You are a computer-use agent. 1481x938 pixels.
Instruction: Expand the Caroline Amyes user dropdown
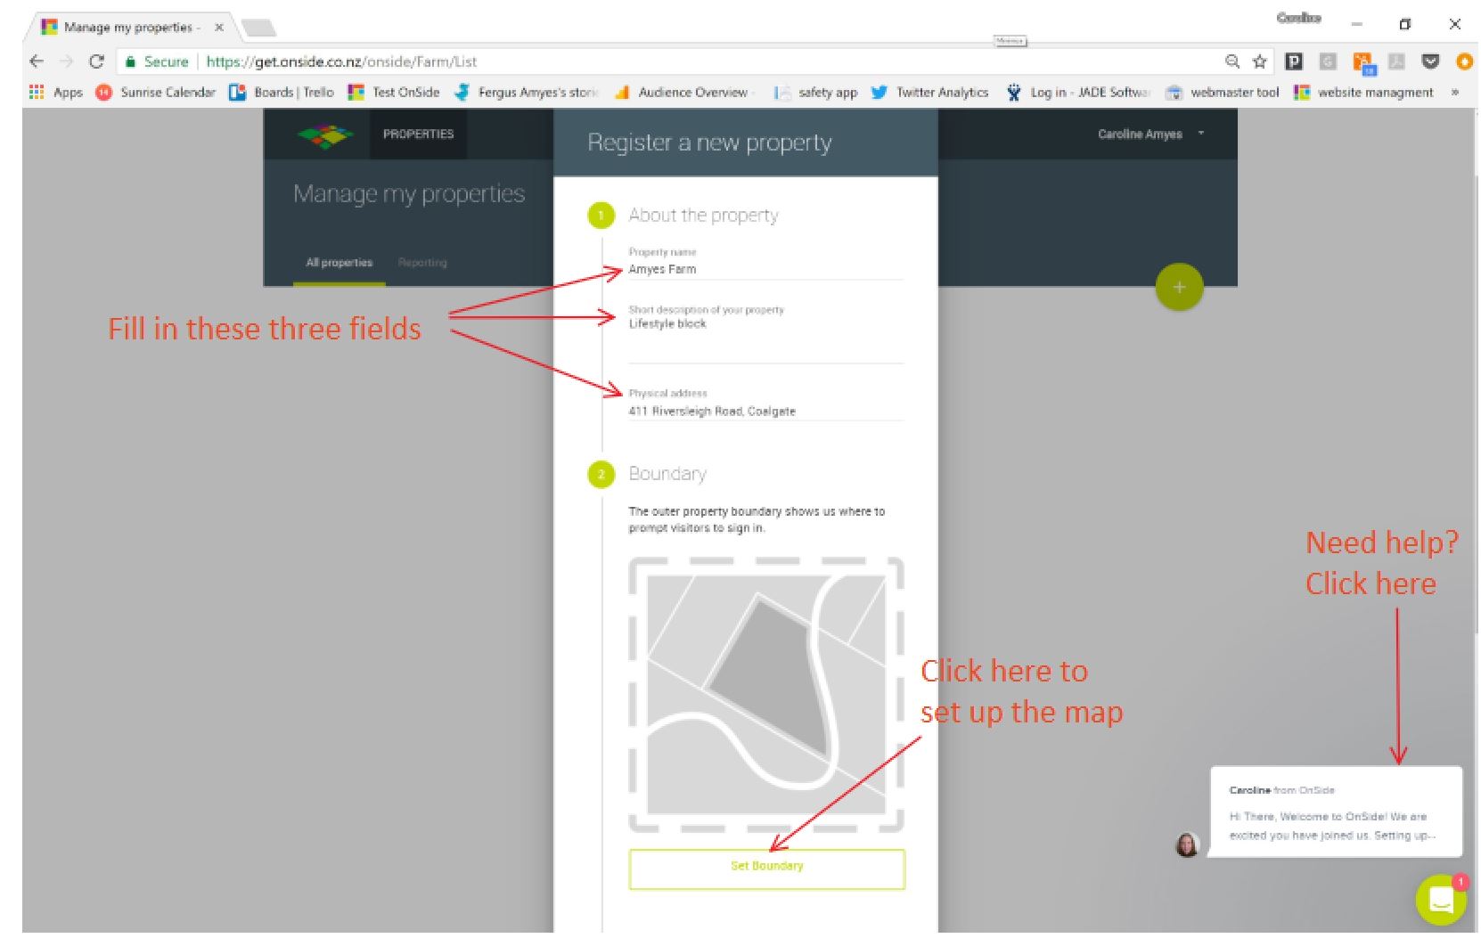(x=1150, y=135)
